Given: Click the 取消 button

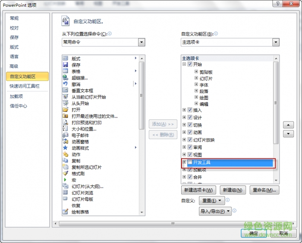Looking at the screenshot, I should click(x=284, y=234).
